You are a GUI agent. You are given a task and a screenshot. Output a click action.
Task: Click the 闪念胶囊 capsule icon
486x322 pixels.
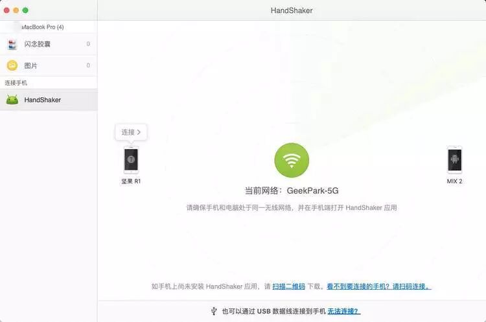12,44
